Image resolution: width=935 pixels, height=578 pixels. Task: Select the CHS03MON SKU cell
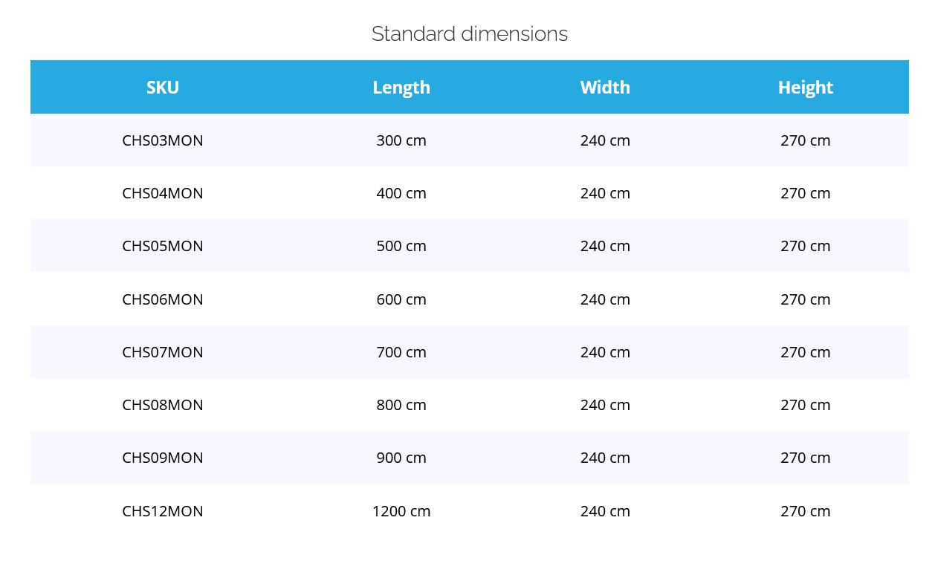[163, 140]
